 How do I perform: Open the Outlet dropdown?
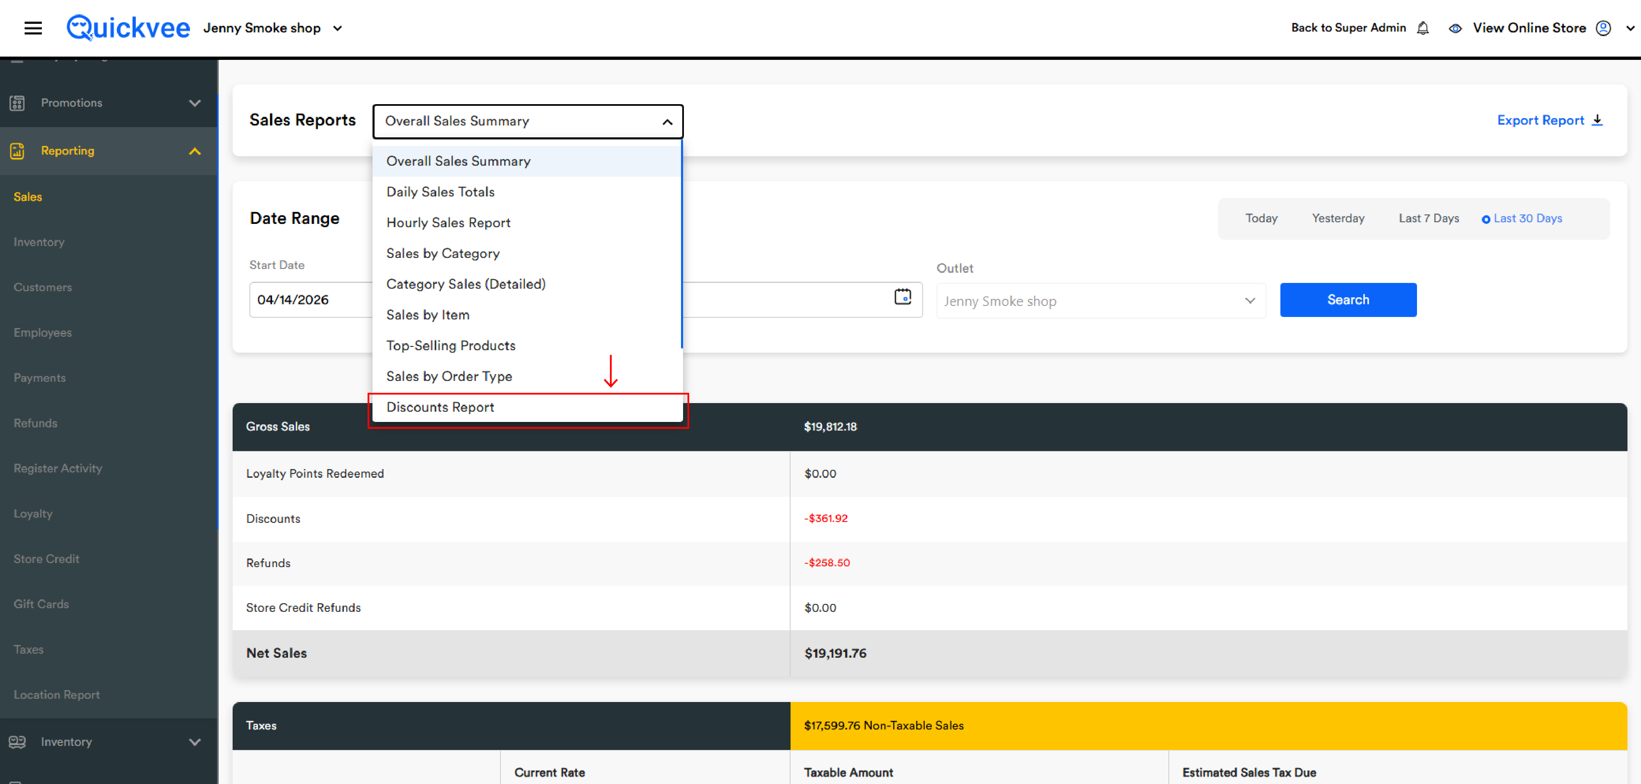(x=1100, y=301)
